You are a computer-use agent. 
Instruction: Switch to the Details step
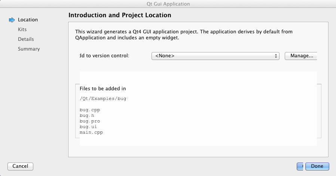[x=26, y=39]
